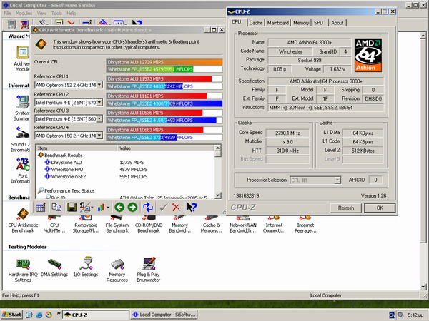Open Internet Peerage benchmark module
Image resolution: width=429 pixels, height=321 pixels.
click(305, 225)
